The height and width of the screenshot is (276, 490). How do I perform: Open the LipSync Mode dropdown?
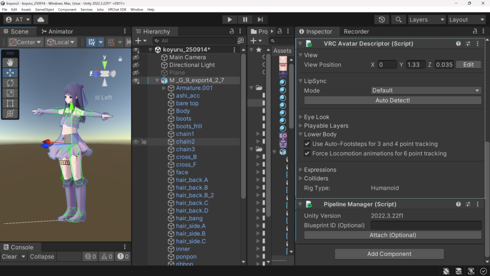click(426, 91)
